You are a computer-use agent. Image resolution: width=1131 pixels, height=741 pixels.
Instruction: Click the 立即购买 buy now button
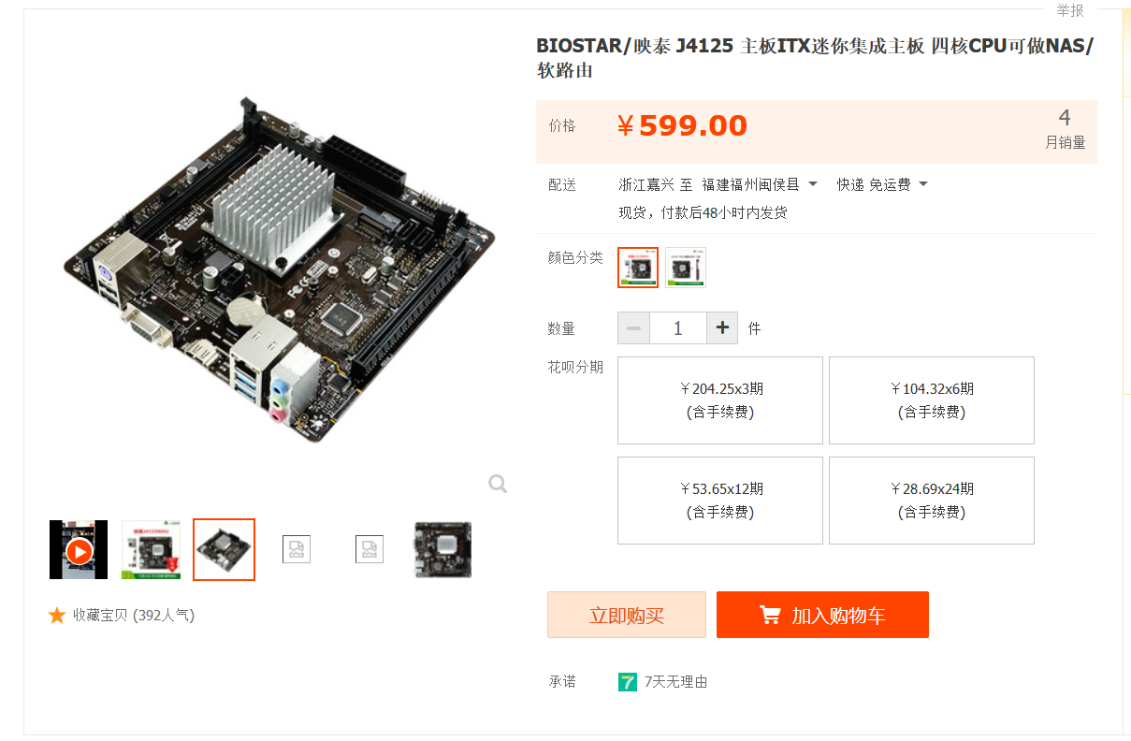627,615
